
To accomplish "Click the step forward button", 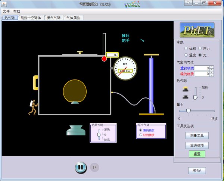I will click(95, 167).
